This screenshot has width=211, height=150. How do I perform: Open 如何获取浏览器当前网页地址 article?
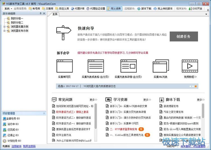[75, 106]
